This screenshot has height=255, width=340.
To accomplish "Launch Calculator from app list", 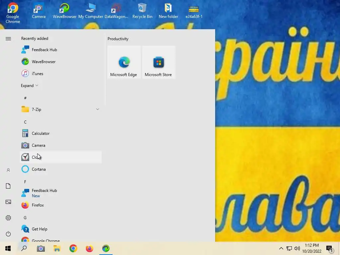I will tap(61, 133).
